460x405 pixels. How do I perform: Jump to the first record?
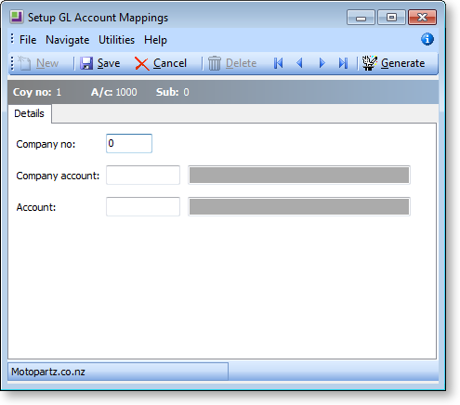coord(278,63)
